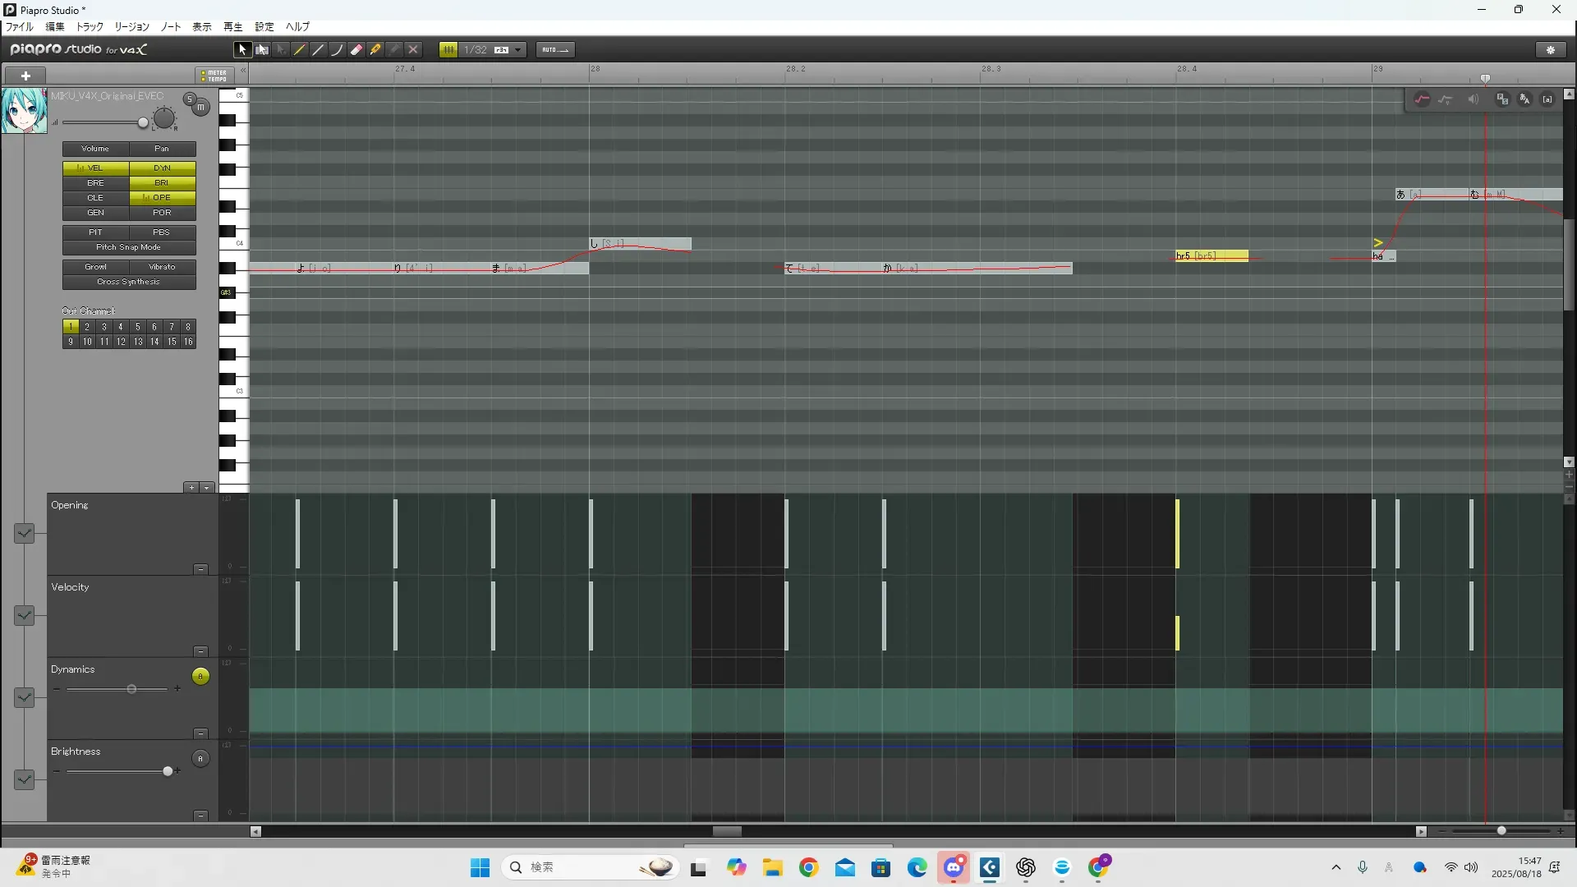Select the curved line tool
Screen dimensions: 1577x887
(x=338, y=50)
